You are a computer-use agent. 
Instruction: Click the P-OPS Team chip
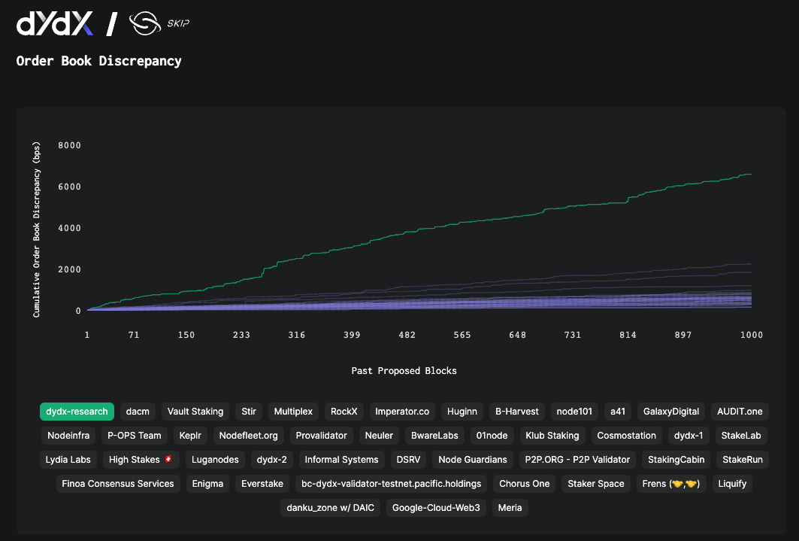134,436
